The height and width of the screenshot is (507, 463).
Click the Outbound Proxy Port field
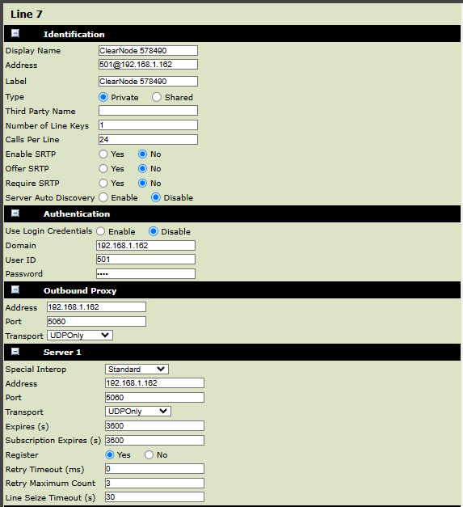tap(96, 321)
